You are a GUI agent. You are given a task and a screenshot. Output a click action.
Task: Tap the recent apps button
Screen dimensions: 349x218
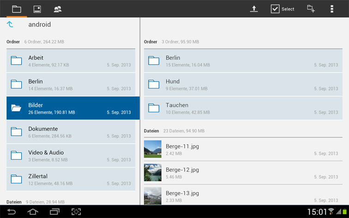(x=54, y=212)
